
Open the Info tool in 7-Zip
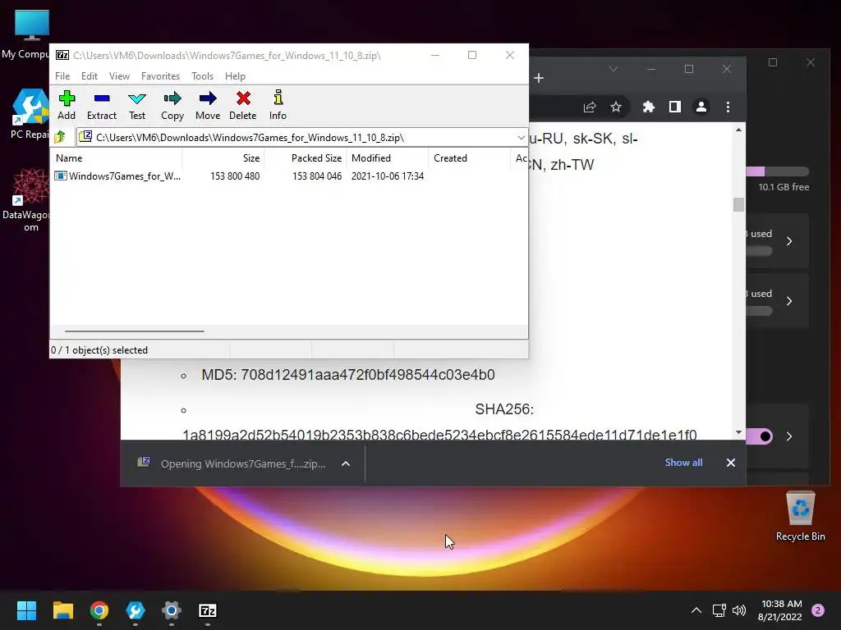(278, 106)
